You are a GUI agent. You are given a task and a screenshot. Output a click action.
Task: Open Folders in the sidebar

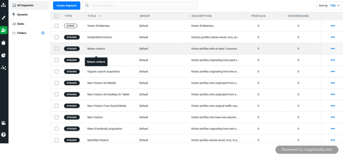(21, 33)
